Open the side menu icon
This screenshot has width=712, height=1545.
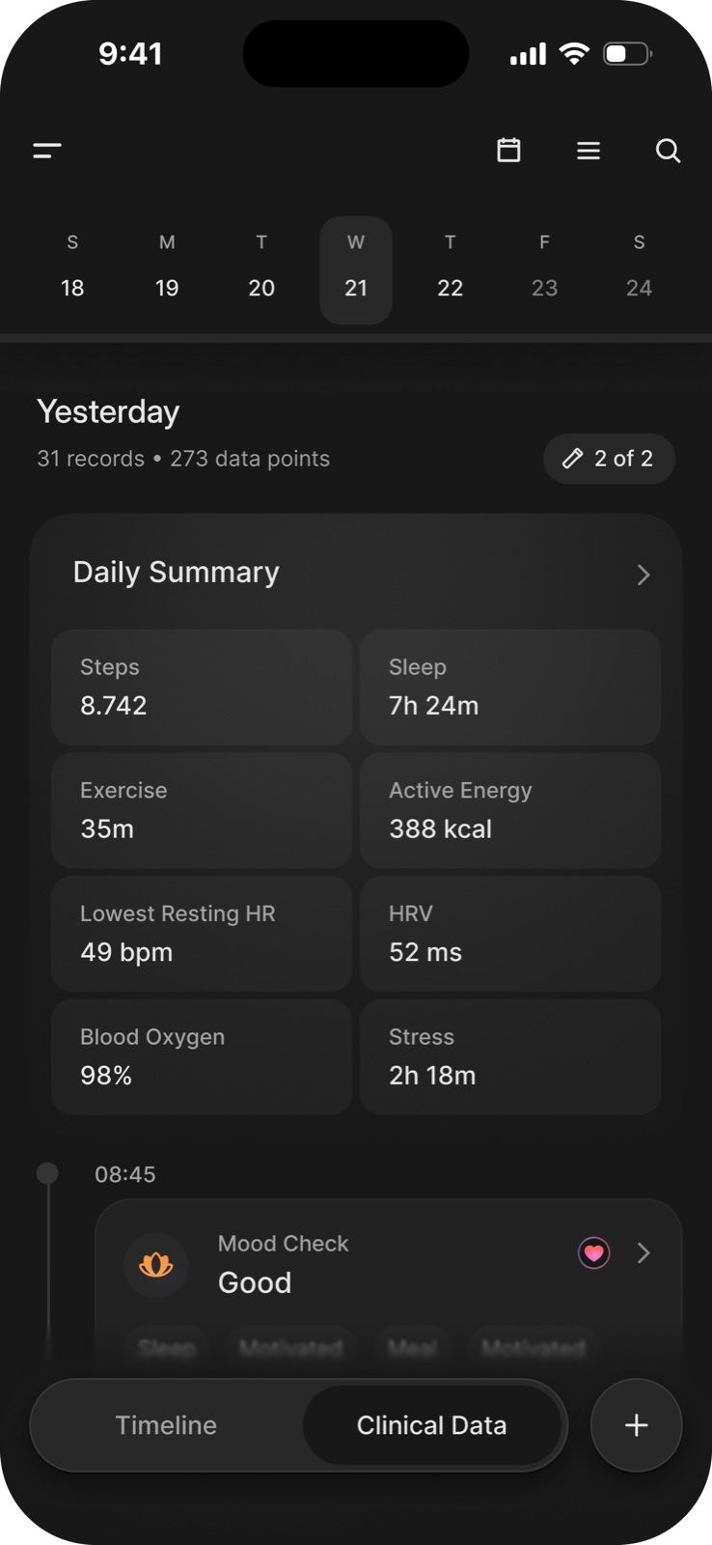pos(47,151)
